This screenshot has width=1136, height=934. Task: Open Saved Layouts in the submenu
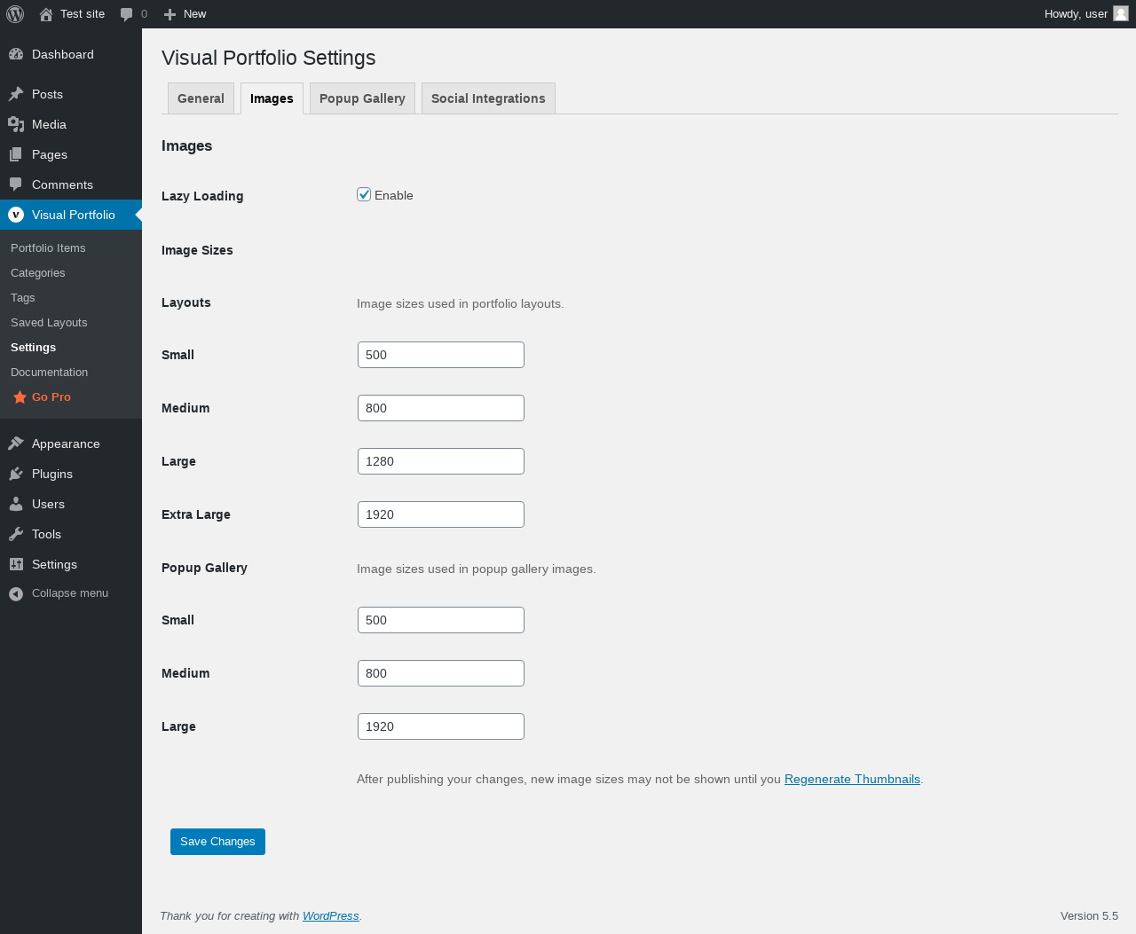click(x=49, y=323)
